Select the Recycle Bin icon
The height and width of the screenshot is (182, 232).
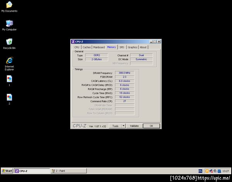pyautogui.click(x=9, y=44)
